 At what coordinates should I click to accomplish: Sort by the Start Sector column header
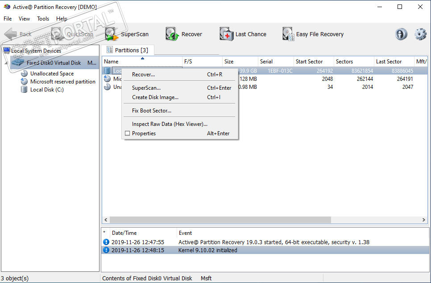(314, 62)
